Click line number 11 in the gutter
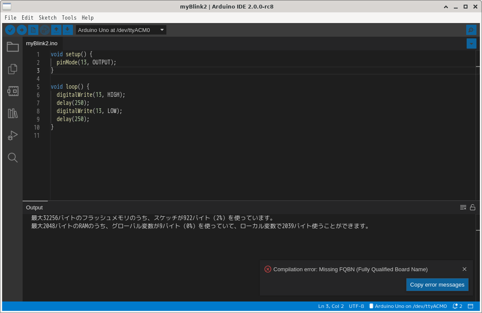This screenshot has height=313, width=482. (x=37, y=136)
